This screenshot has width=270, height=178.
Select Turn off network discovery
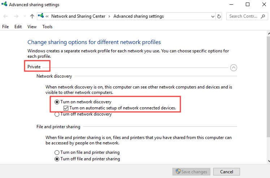pyautogui.click(x=57, y=114)
